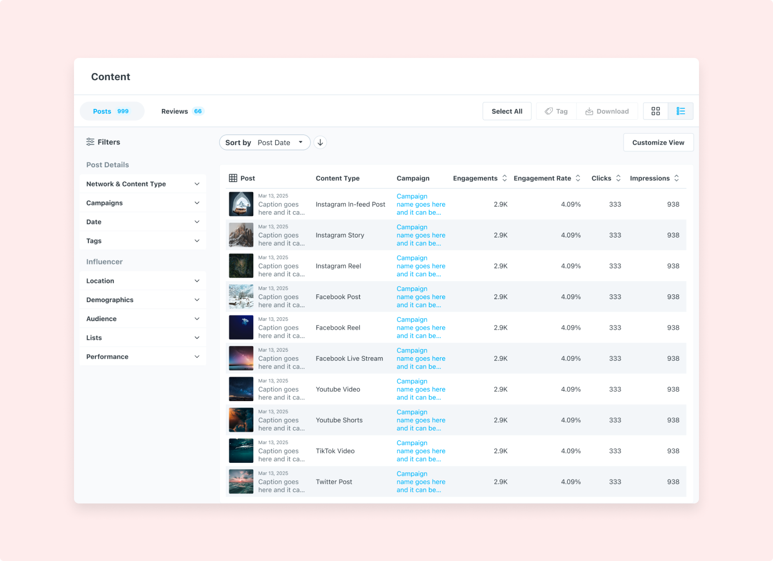Click 'Instagram Reel' content type cell
Screen dimensions: 773x561
coord(338,266)
